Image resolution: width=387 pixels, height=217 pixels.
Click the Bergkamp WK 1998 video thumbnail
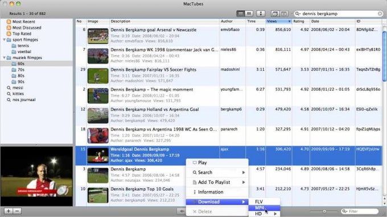click(98, 56)
